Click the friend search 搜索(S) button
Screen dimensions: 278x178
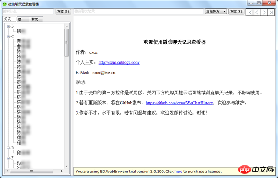[63, 12]
